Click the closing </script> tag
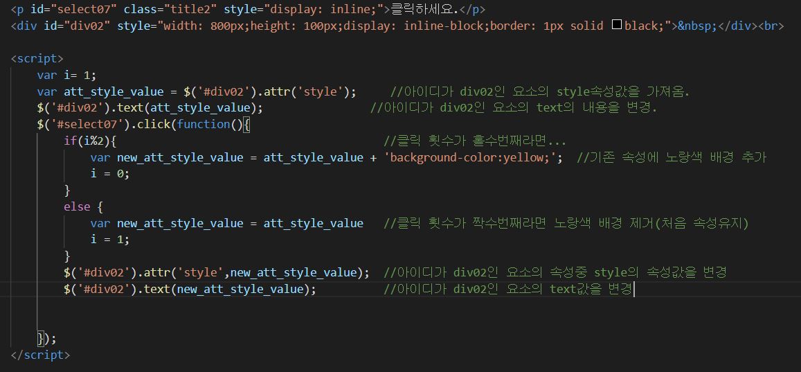Image resolution: width=801 pixels, height=372 pixels. [40, 355]
